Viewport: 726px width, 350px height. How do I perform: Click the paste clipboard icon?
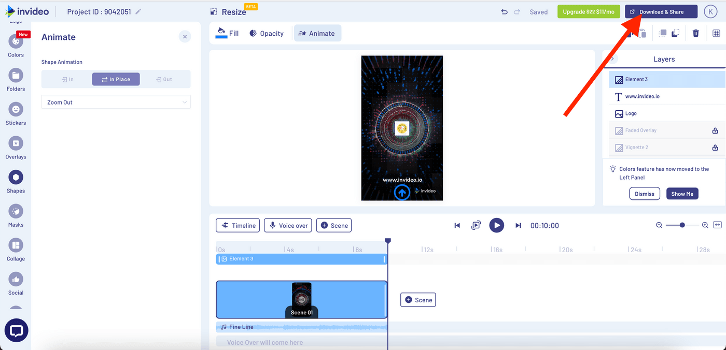click(642, 33)
